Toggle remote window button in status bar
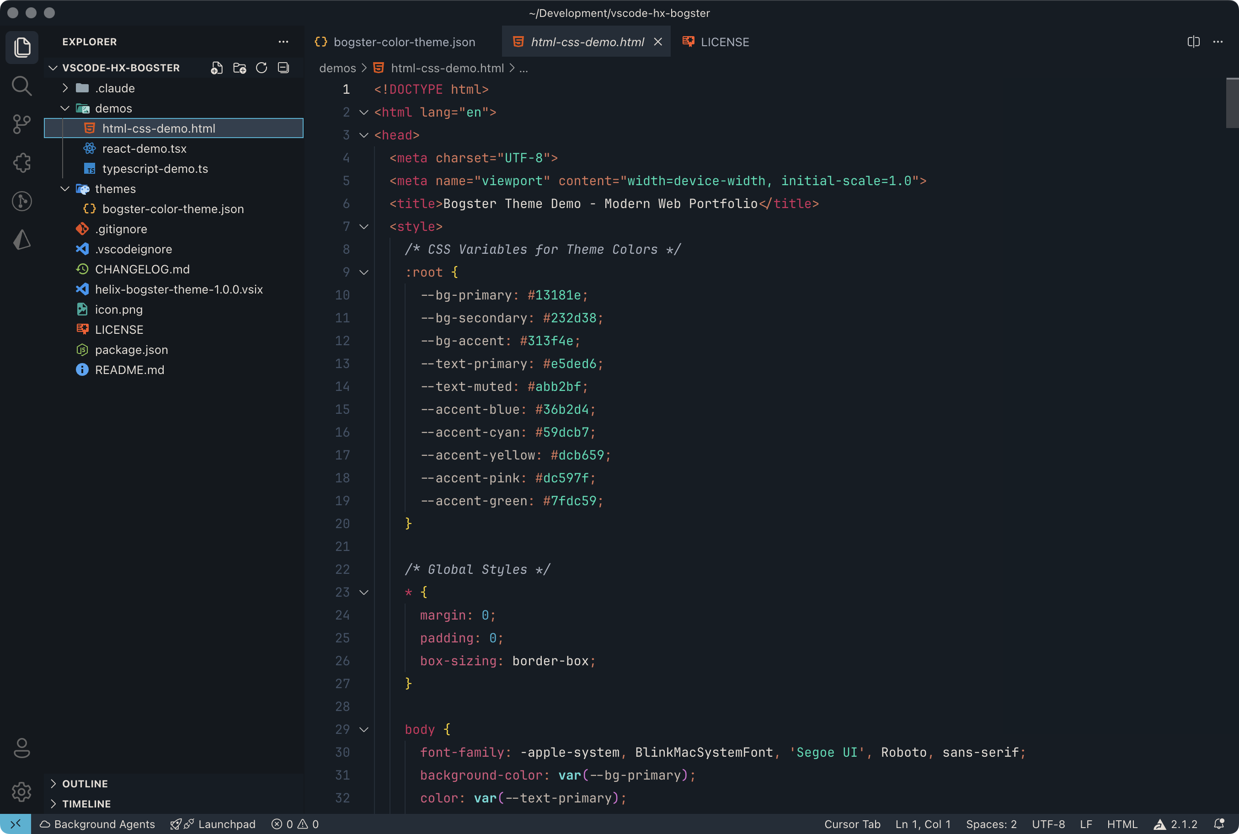Viewport: 1239px width, 834px height. coord(16,824)
